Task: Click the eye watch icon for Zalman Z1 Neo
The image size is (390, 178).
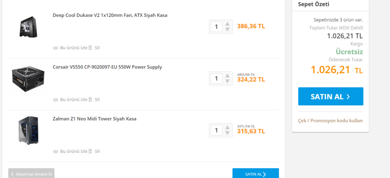Action: pos(55,152)
